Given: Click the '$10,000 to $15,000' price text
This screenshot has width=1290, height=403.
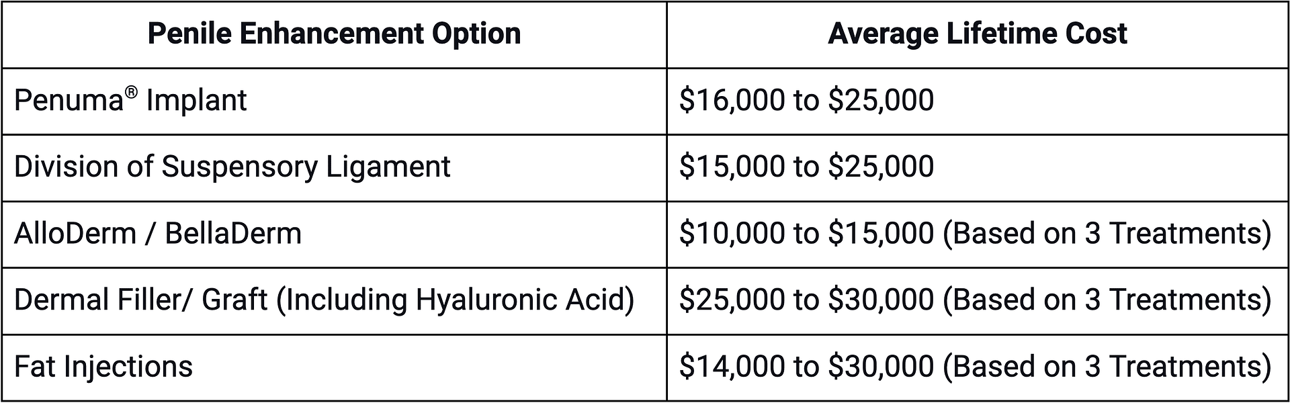Looking at the screenshot, I should 806,234.
